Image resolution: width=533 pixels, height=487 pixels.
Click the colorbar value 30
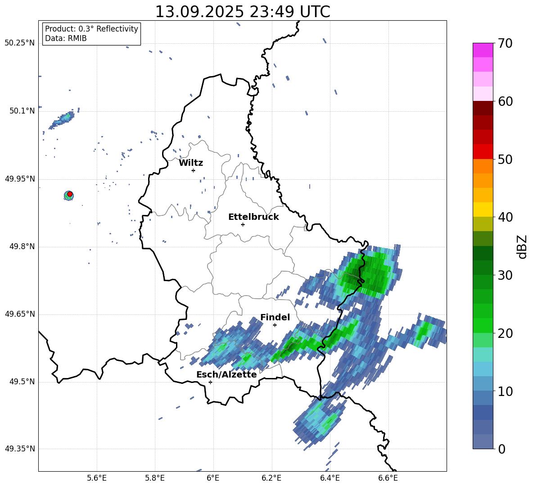[x=505, y=275]
